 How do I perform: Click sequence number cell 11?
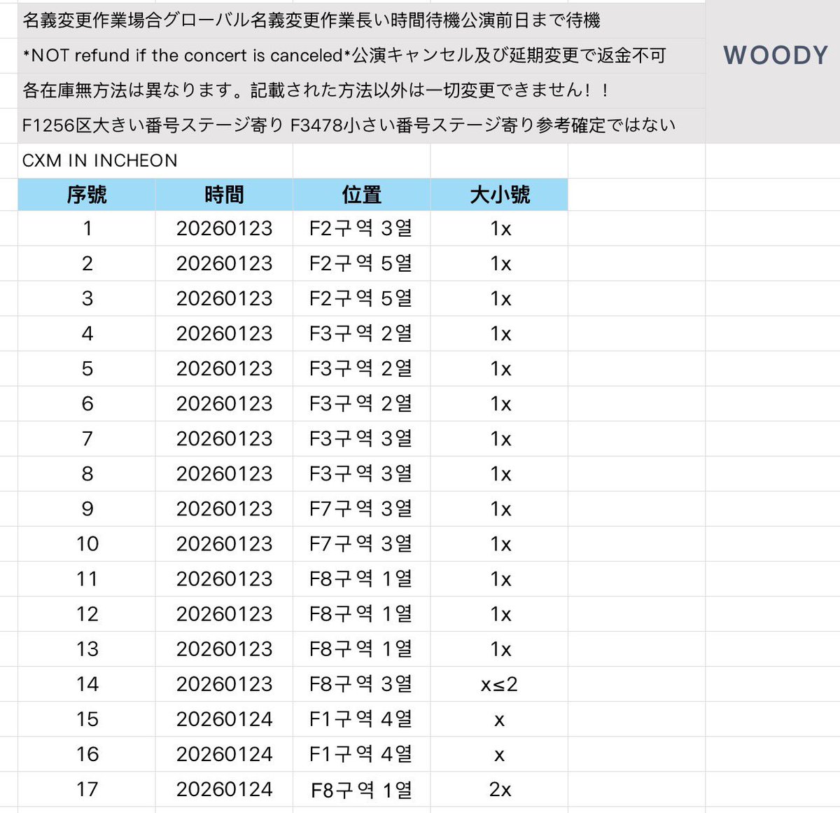click(87, 578)
